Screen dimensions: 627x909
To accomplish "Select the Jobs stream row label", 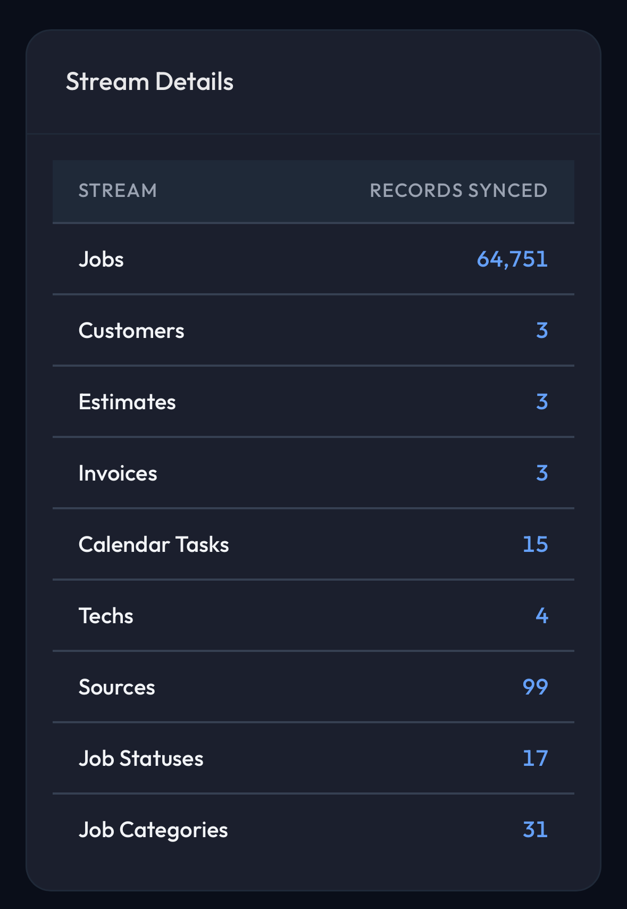I will tap(101, 259).
